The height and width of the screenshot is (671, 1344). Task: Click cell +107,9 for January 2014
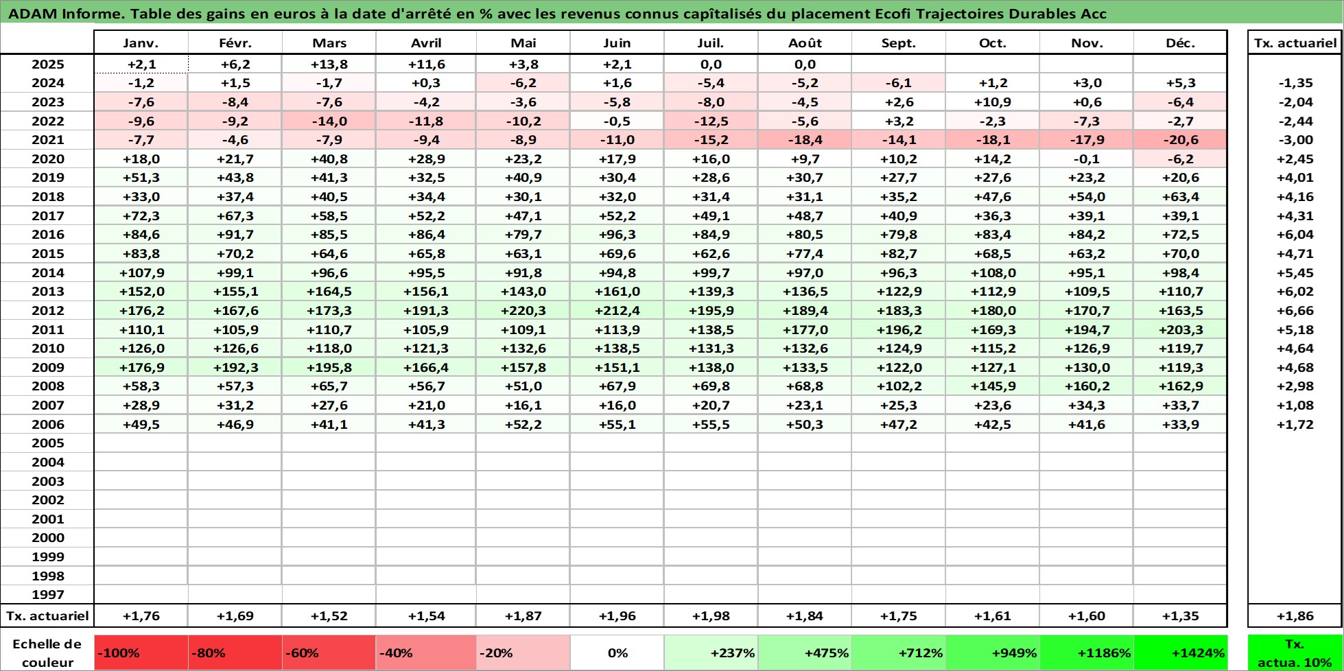click(141, 272)
